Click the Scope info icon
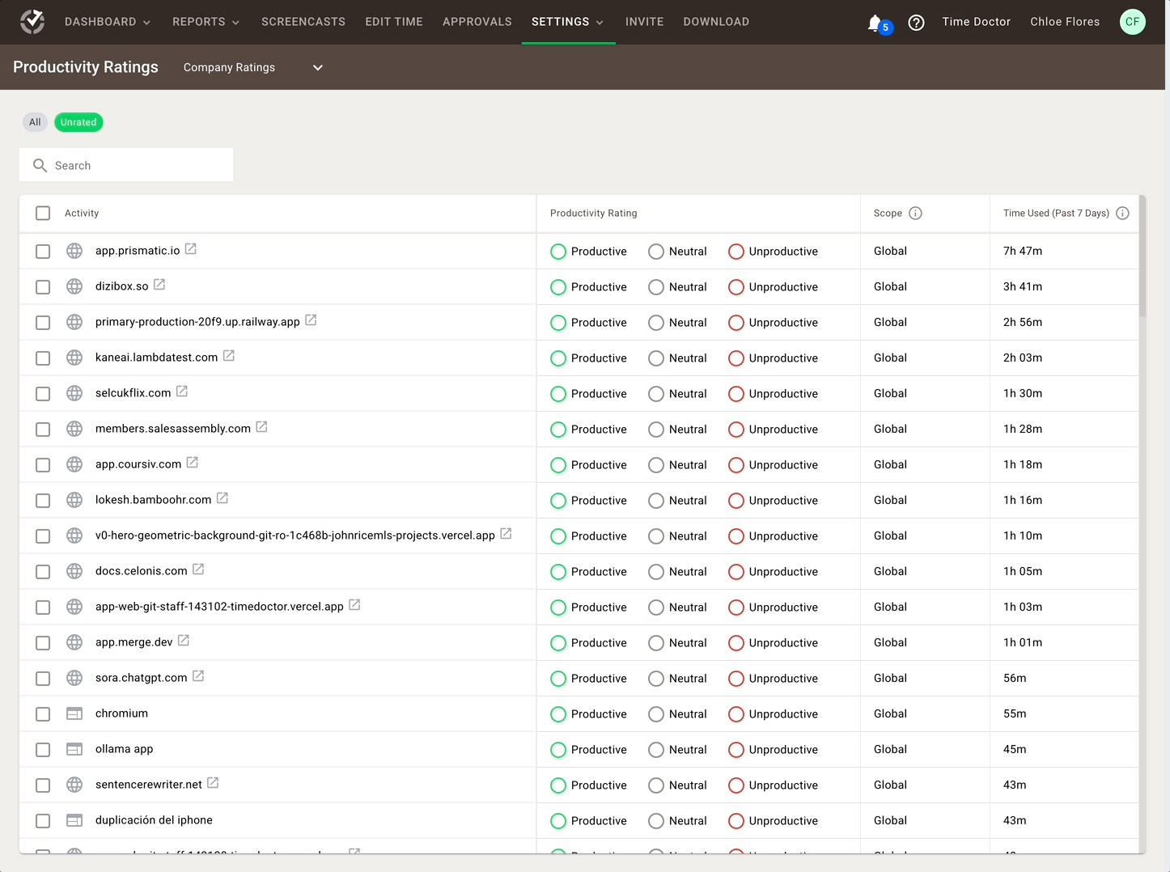This screenshot has width=1170, height=872. 915,214
